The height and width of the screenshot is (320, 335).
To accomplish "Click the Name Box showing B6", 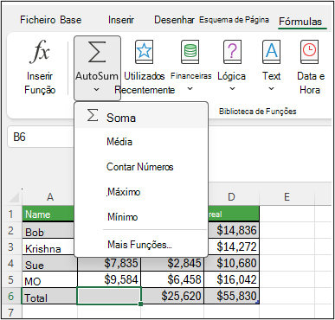I will (x=41, y=137).
